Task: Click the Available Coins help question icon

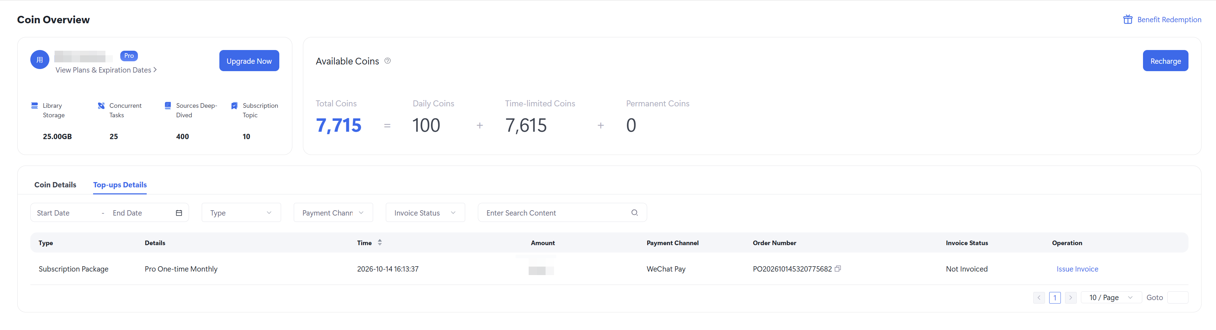Action: coord(388,61)
